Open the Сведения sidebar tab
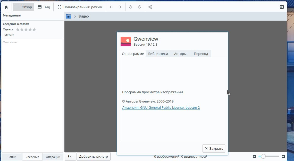Screen dimensions: 294x161 tap(32, 157)
